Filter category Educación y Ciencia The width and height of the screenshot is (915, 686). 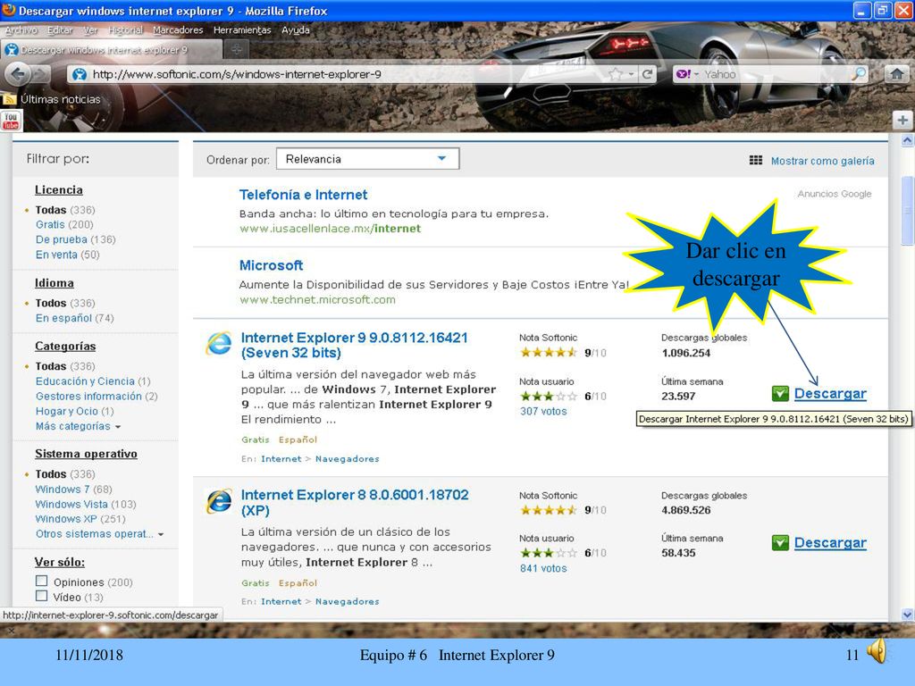(85, 381)
